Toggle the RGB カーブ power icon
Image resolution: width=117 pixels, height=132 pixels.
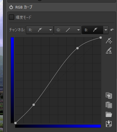point(11,7)
